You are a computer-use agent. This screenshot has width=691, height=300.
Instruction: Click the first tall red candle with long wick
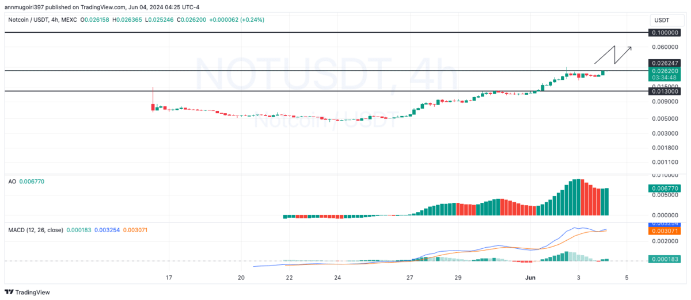153,99
